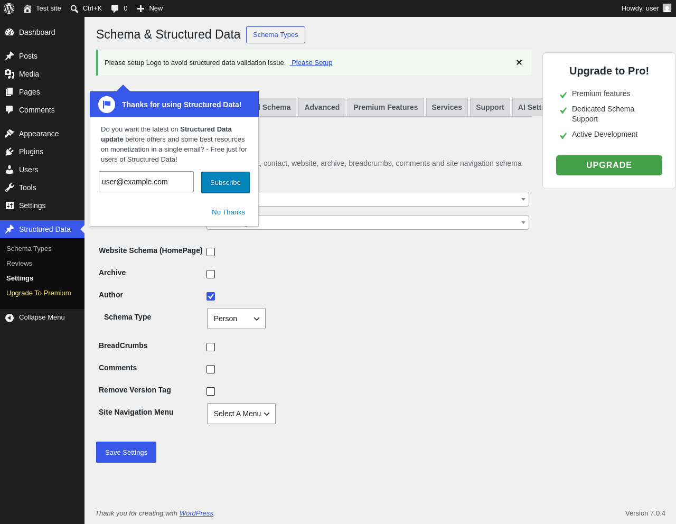Open the comments bubble icon in admin bar

point(115,8)
